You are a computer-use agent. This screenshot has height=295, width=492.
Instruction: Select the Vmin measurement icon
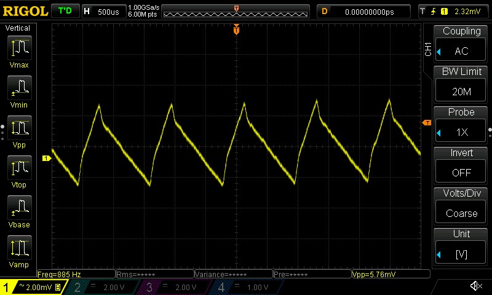click(x=20, y=88)
